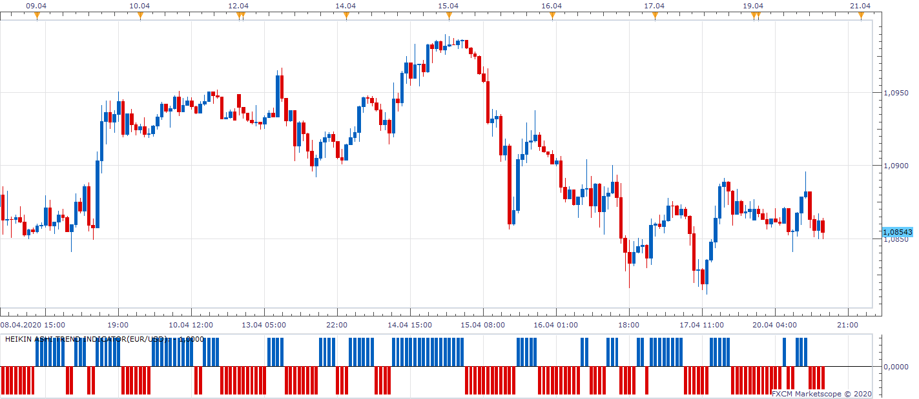The image size is (919, 399).
Task: Click the 1,0950 price axis label
Action: pos(896,93)
